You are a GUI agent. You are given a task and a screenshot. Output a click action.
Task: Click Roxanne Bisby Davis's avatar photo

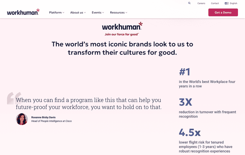coord(22,119)
